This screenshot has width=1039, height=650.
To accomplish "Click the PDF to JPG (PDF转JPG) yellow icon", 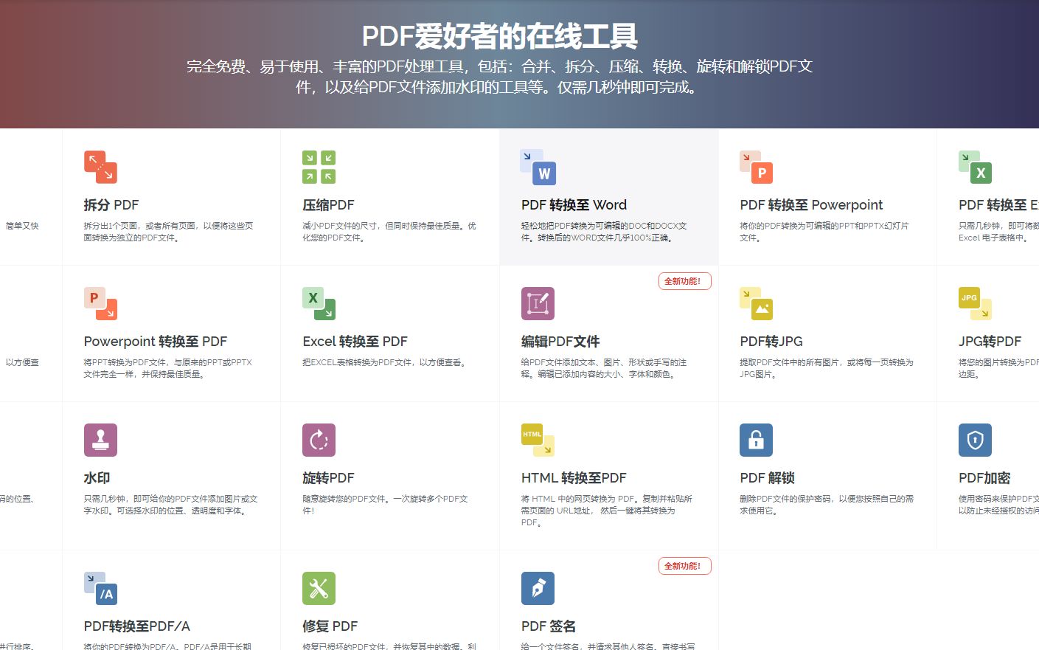I will point(757,303).
